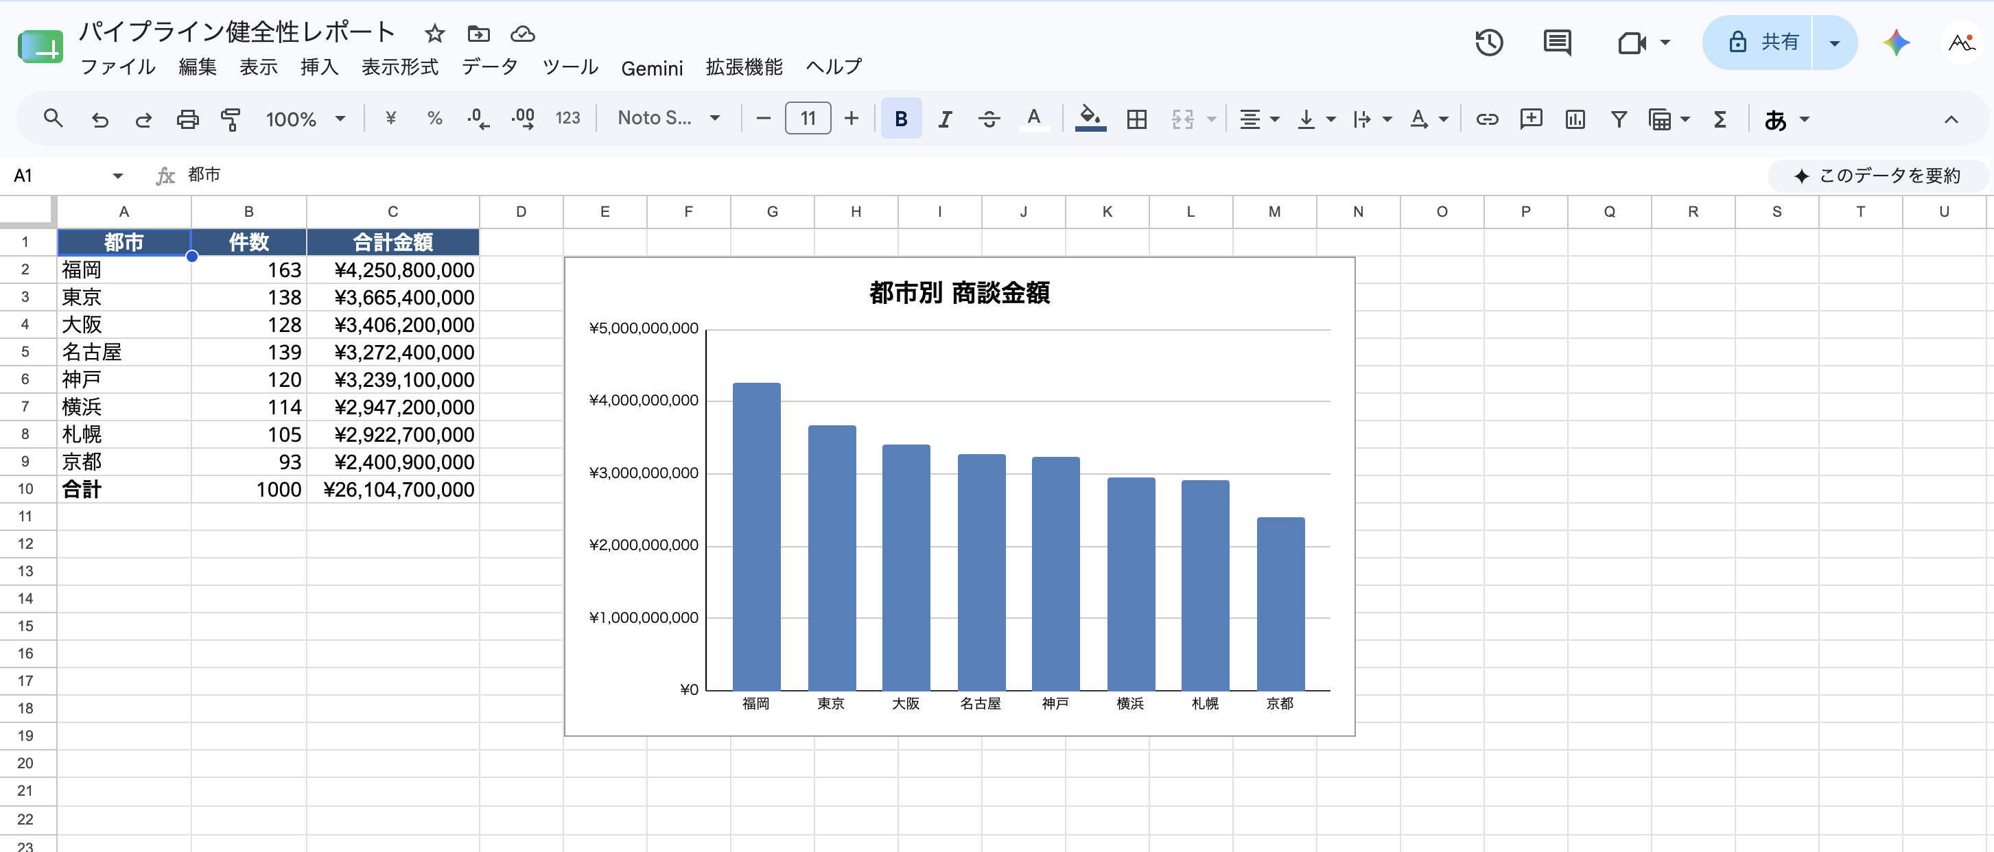Click このデータを要約 button
Image resolution: width=1994 pixels, height=852 pixels.
tap(1877, 176)
